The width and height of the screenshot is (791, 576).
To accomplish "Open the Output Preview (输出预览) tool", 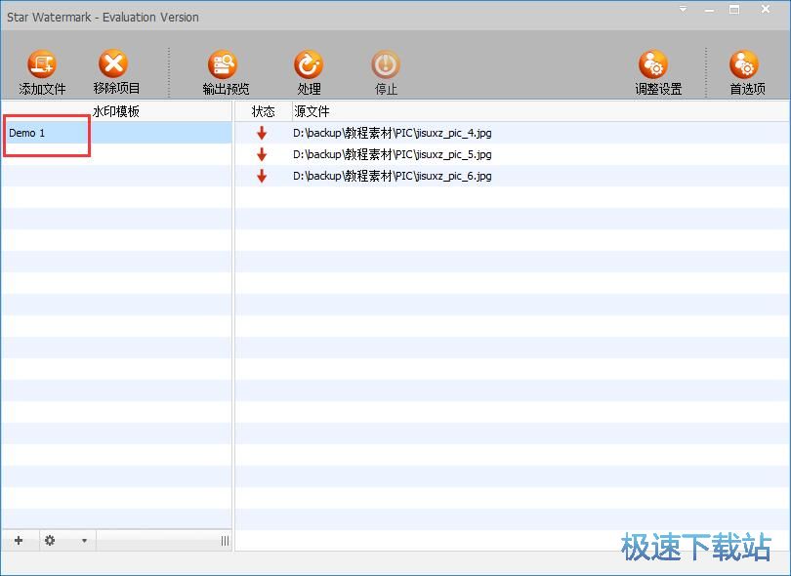I will point(224,66).
